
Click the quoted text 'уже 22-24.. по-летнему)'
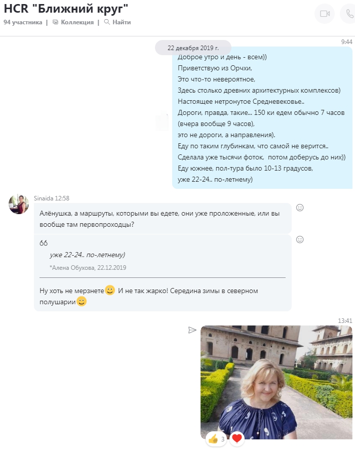point(88,255)
